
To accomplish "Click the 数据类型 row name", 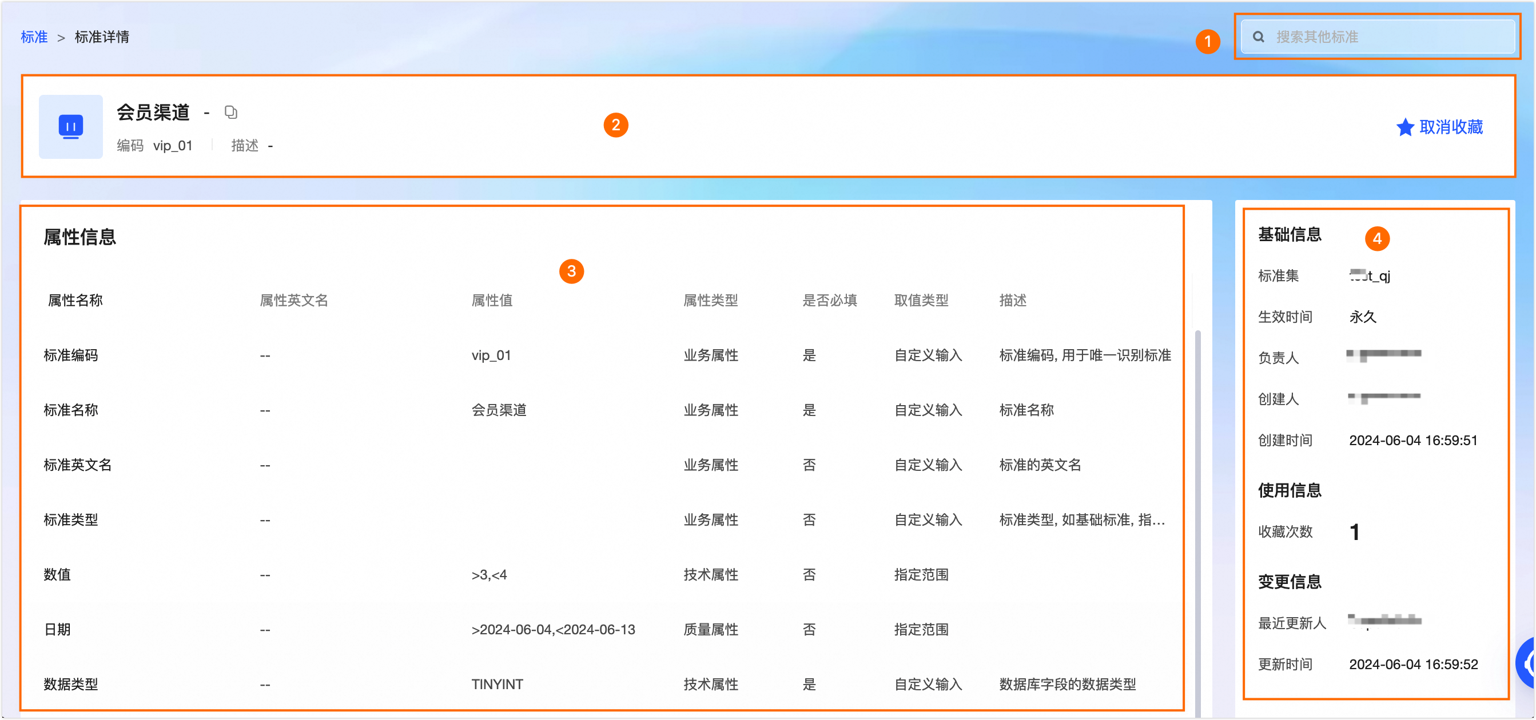I will point(71,684).
